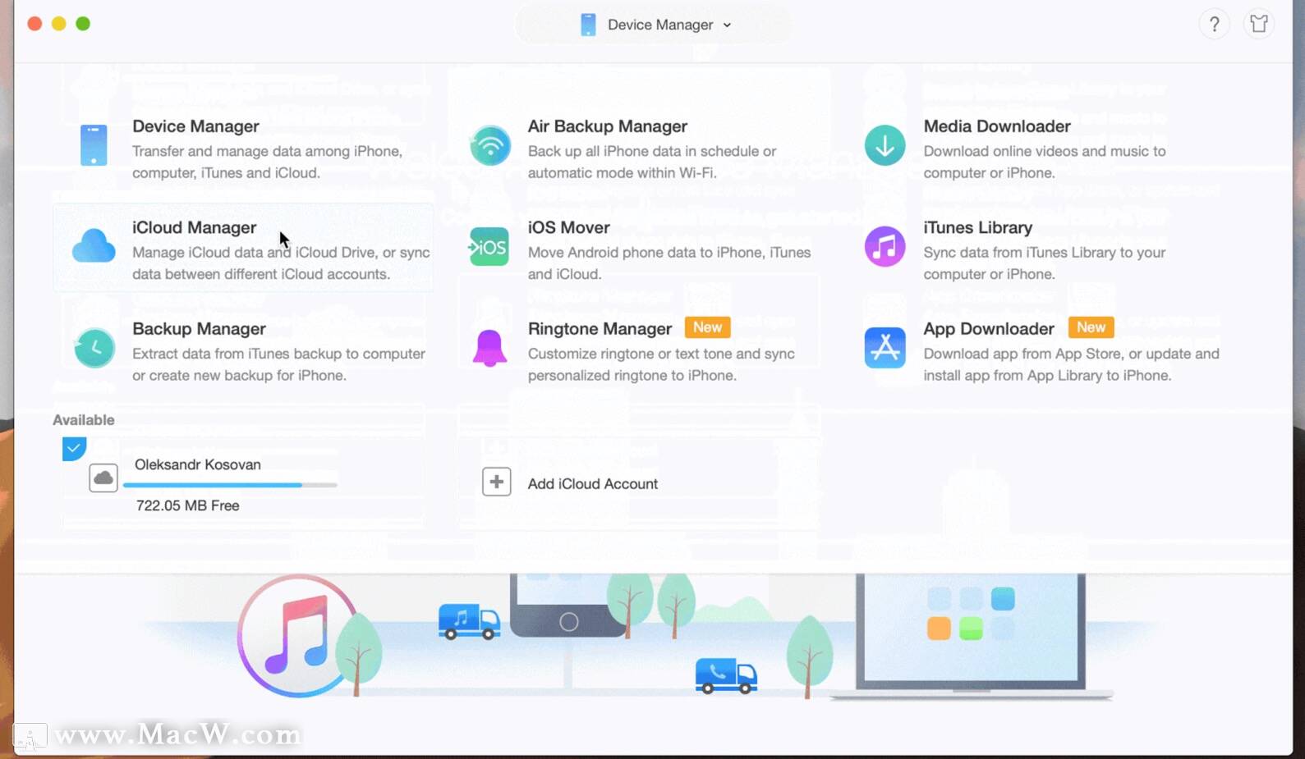
Task: Click the 722.05 MB Free text
Action: pyautogui.click(x=188, y=505)
